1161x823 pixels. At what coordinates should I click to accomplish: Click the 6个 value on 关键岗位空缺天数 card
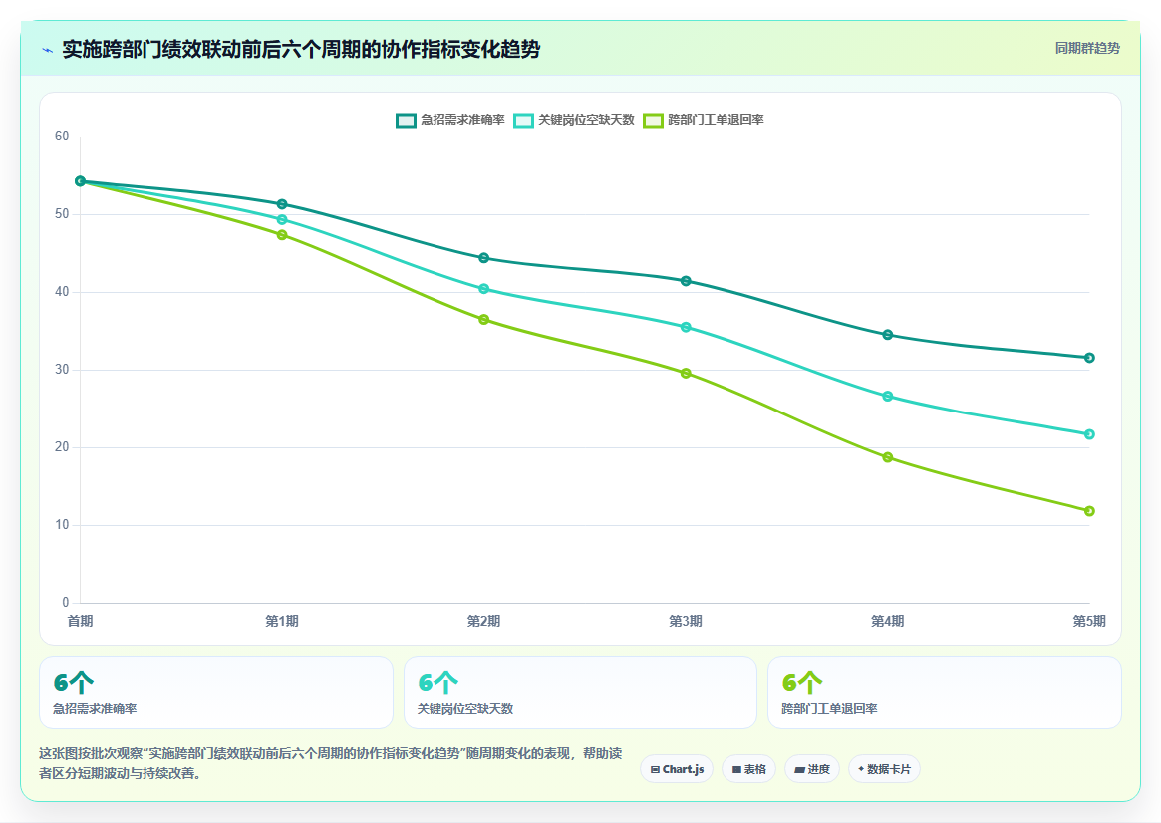click(x=437, y=683)
